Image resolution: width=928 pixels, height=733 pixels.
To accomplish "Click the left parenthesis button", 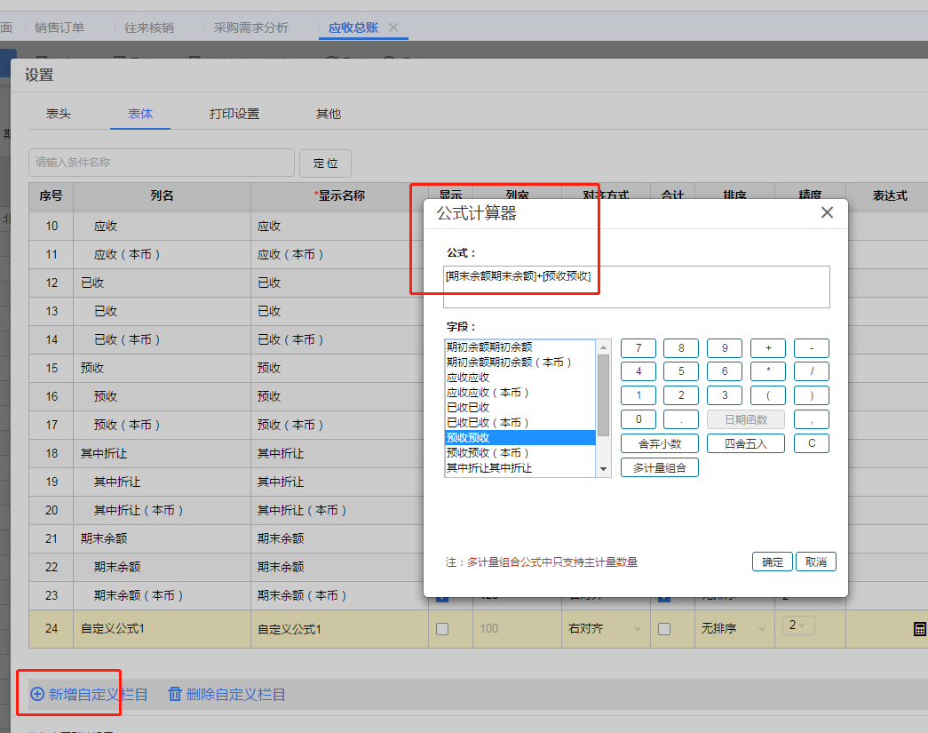I will (768, 395).
